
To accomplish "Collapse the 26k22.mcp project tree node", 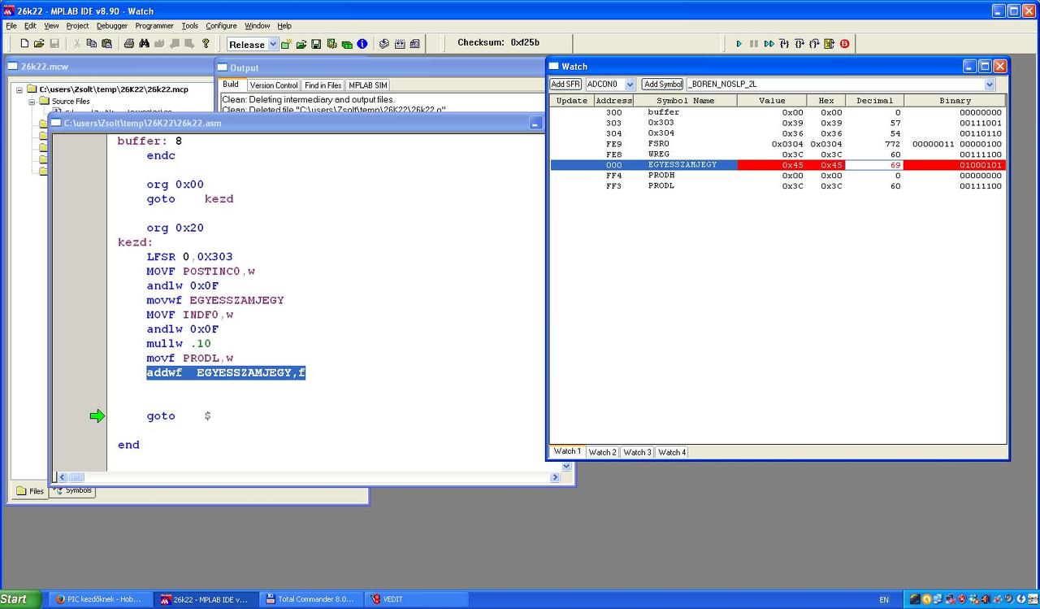I will coord(19,89).
